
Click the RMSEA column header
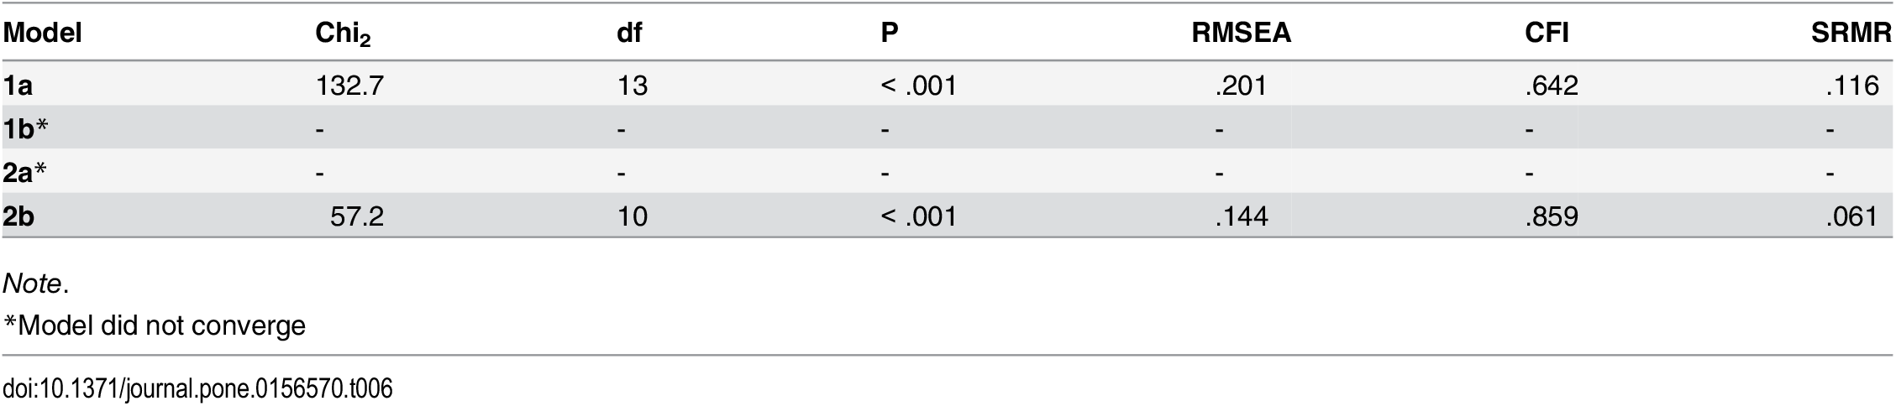(1241, 33)
